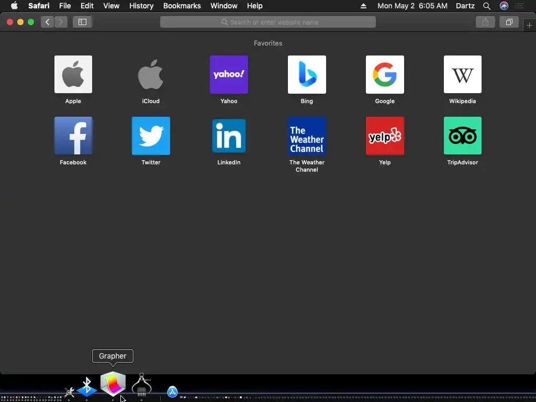Open System Information caliper icon in Dock
The height and width of the screenshot is (402, 536).
pyautogui.click(x=141, y=385)
